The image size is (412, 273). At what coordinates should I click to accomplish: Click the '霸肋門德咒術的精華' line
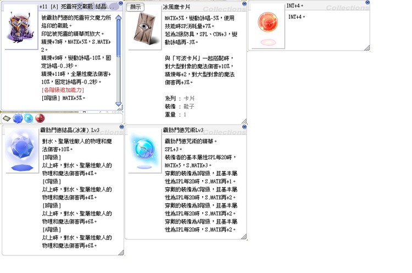(x=191, y=141)
